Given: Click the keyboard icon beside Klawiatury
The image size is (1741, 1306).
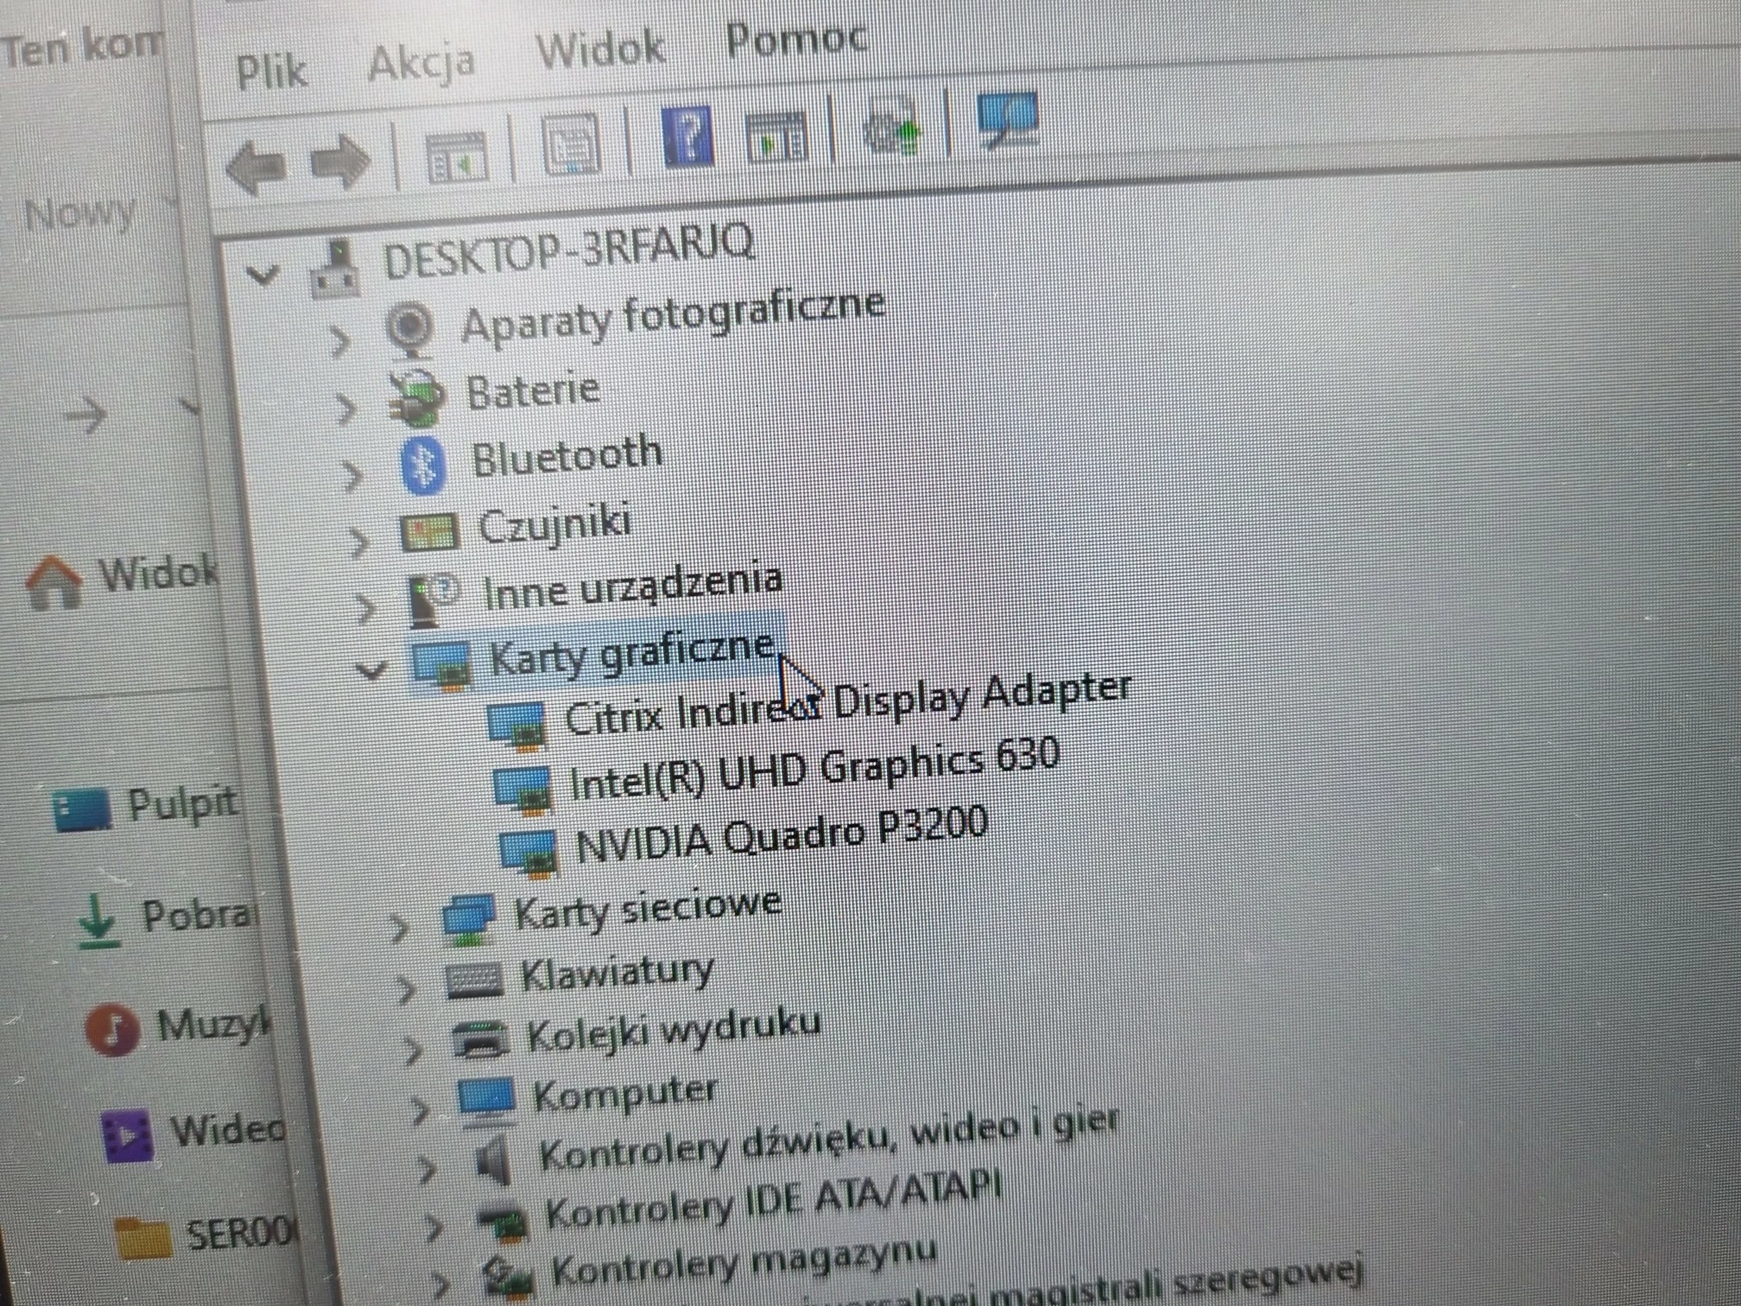Looking at the screenshot, I should pyautogui.click(x=474, y=981).
